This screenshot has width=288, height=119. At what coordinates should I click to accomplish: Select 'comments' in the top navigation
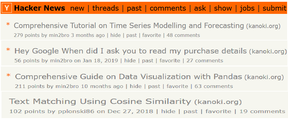(x=168, y=8)
